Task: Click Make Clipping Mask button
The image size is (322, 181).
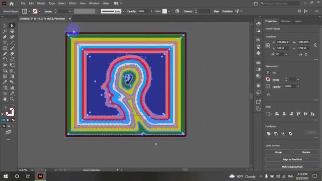Action: [x=292, y=166]
